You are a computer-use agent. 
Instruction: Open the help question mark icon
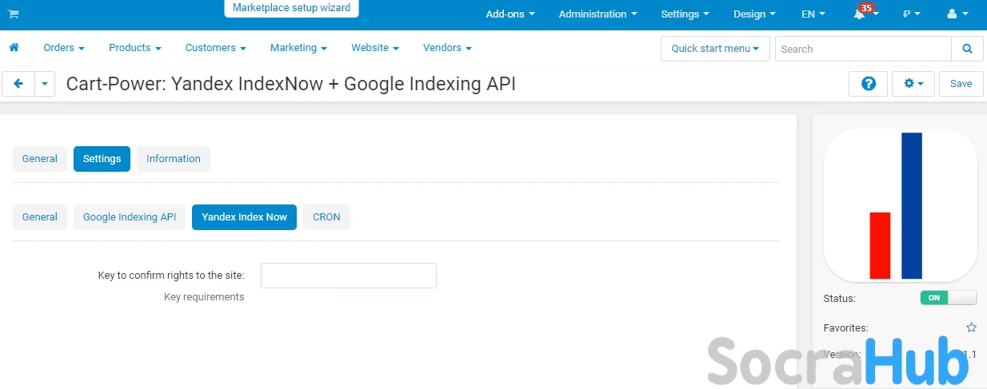(868, 84)
